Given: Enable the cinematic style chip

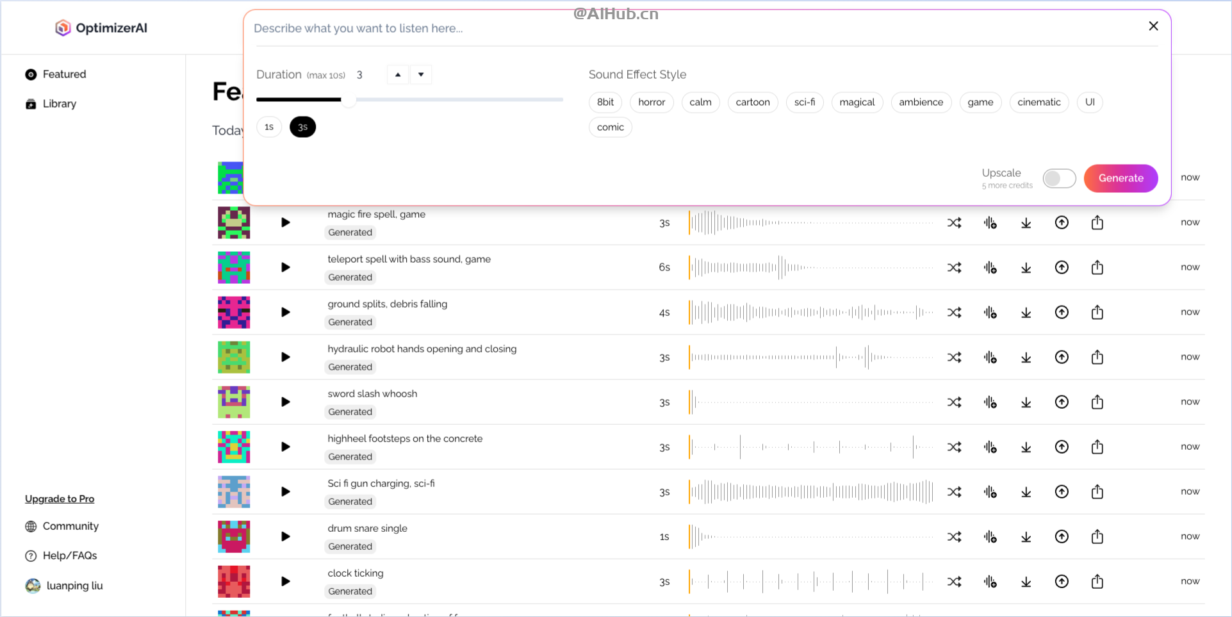Looking at the screenshot, I should pos(1039,103).
